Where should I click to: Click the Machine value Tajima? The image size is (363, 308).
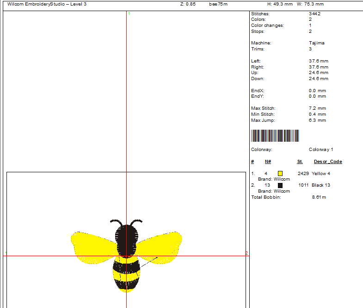click(317, 43)
